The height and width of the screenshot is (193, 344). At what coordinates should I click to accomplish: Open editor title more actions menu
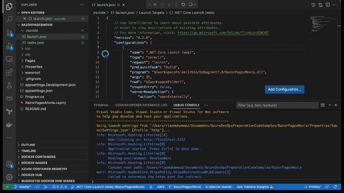[335, 5]
